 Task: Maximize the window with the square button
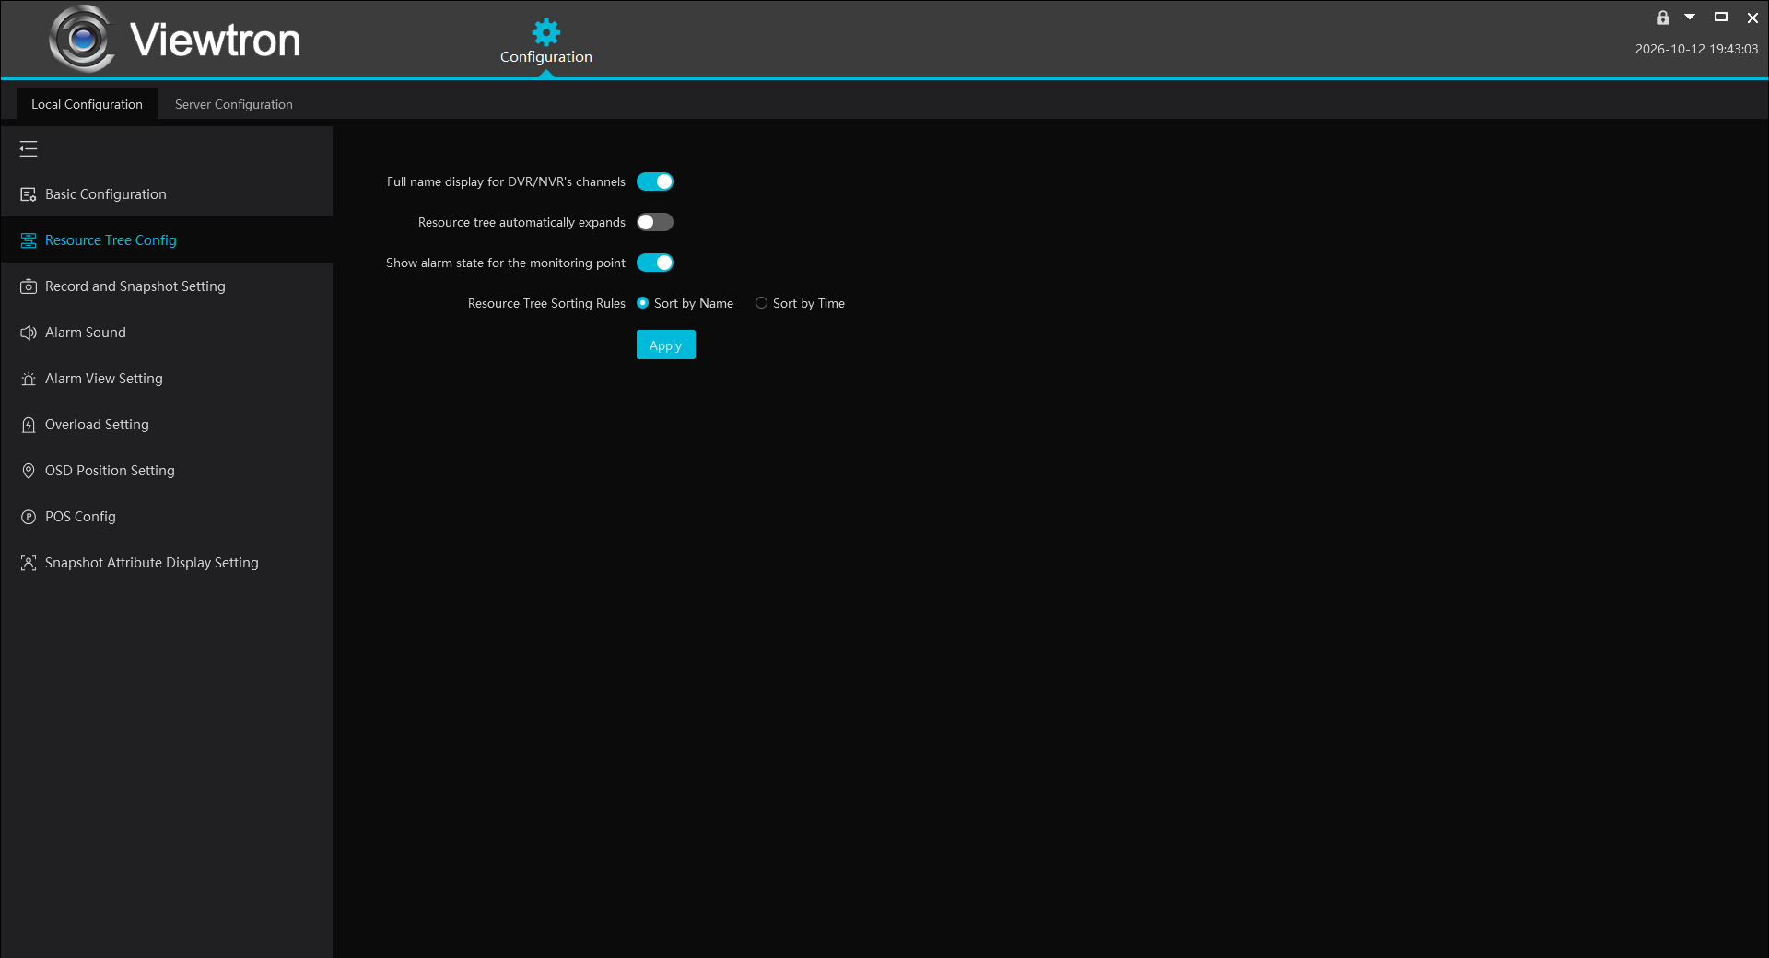pyautogui.click(x=1720, y=17)
